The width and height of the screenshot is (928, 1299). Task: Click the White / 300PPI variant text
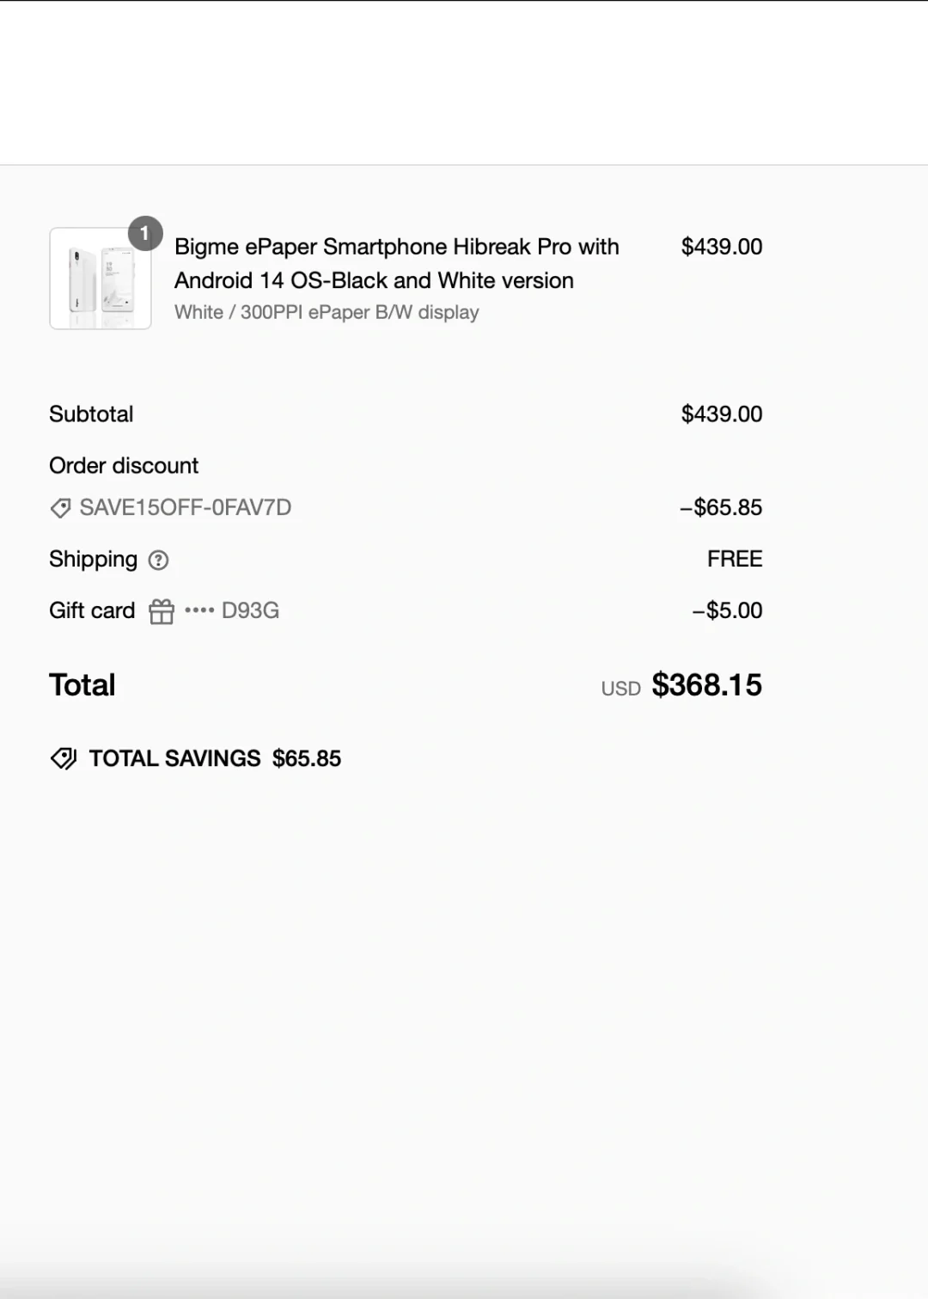coord(327,312)
